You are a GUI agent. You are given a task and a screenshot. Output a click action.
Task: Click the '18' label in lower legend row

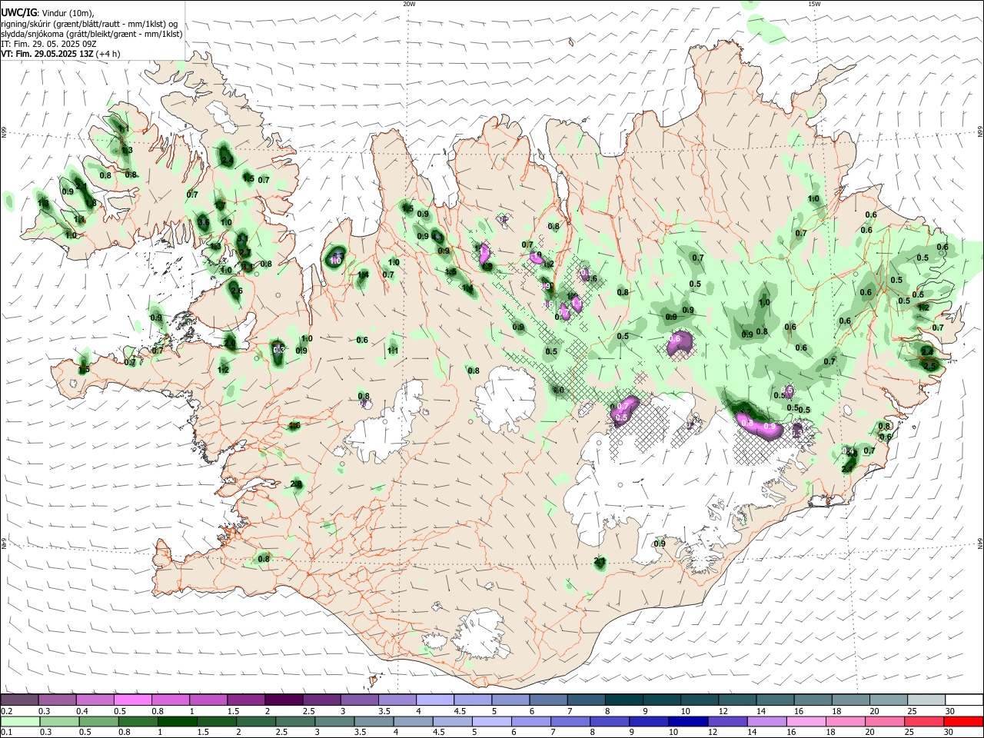(832, 733)
